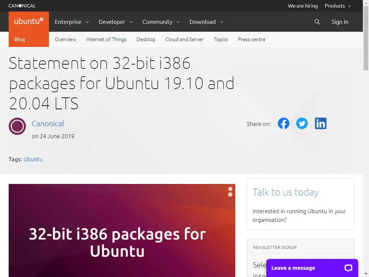Click the Canonical logo in top bar

(x=22, y=6)
